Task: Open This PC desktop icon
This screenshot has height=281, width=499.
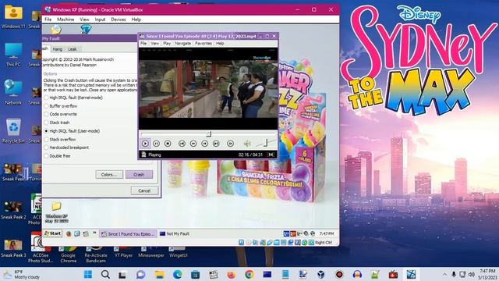Action: point(13,55)
